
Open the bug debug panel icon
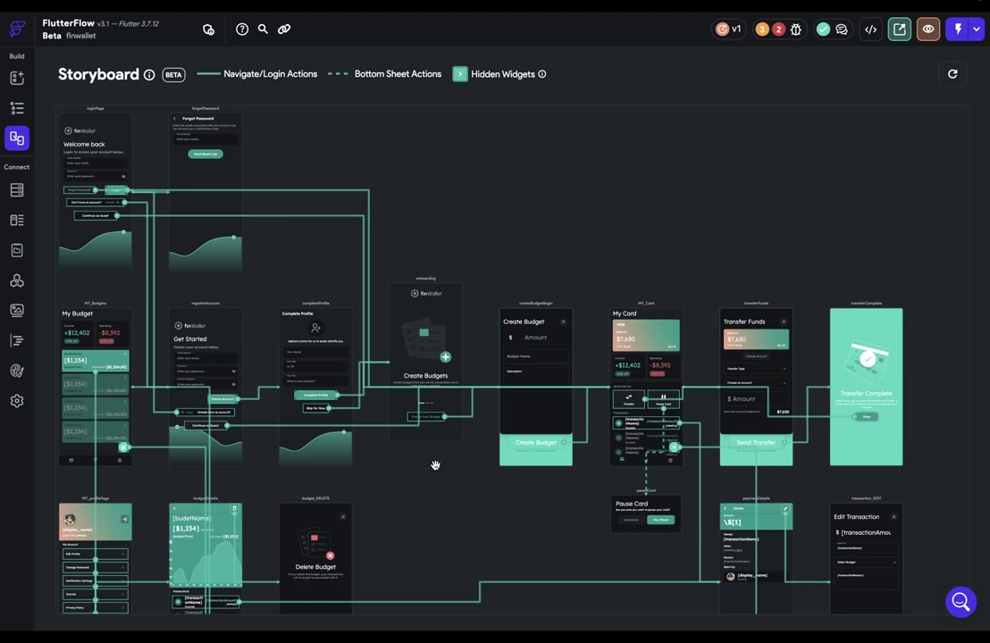pos(795,29)
